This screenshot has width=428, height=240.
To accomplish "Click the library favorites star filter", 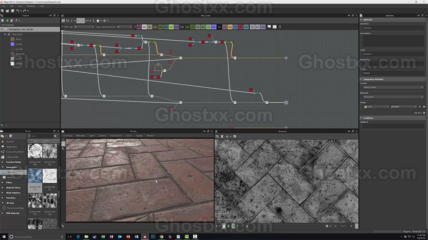I will (x=55, y=136).
